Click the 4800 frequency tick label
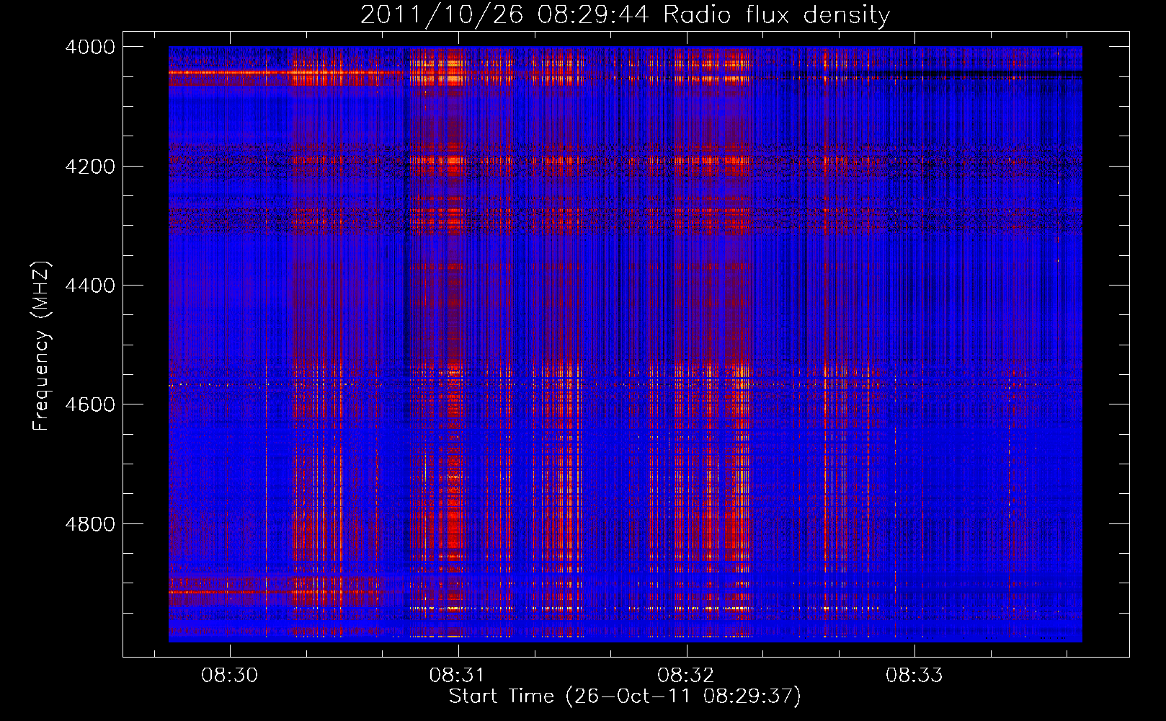 90,524
